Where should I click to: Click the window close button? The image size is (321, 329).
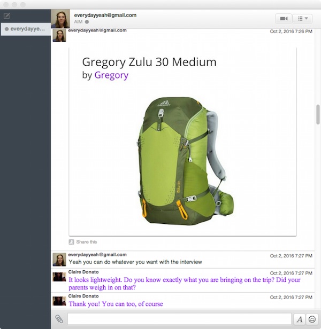click(x=6, y=4)
